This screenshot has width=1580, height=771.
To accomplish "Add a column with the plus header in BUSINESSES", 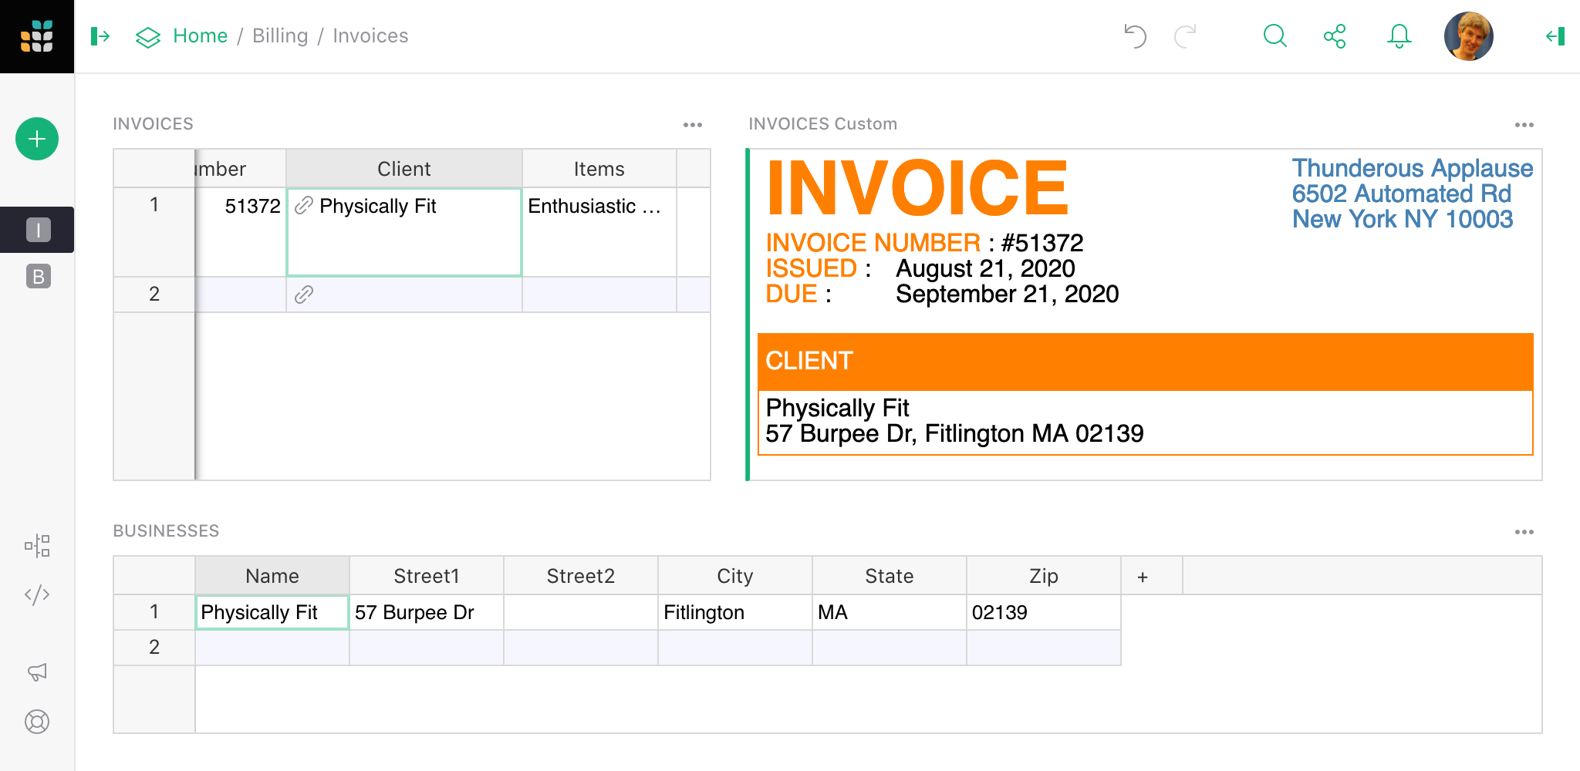I will (1143, 575).
